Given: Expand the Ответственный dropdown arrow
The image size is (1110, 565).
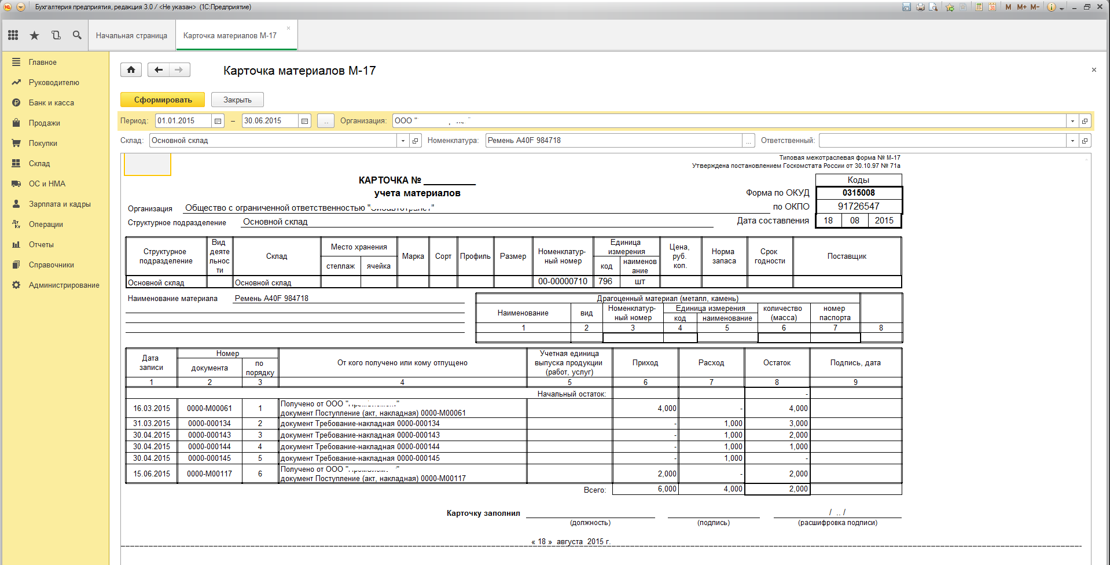Looking at the screenshot, I should coord(1072,141).
